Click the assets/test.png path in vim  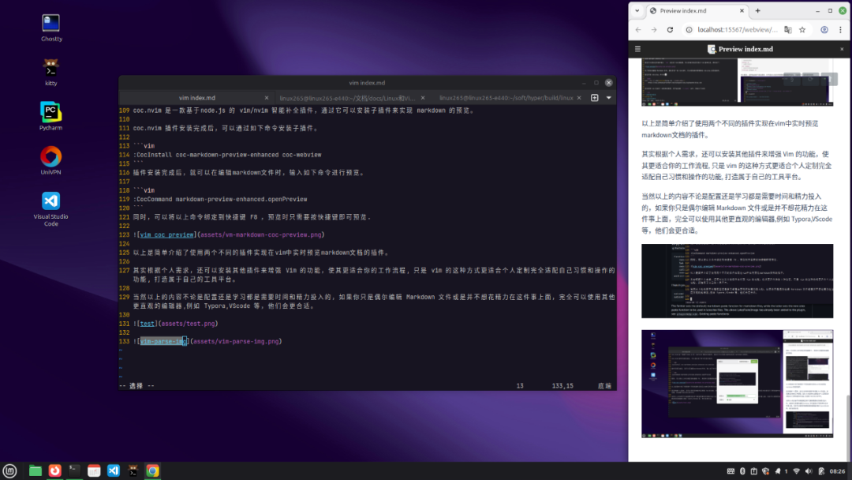[188, 324]
